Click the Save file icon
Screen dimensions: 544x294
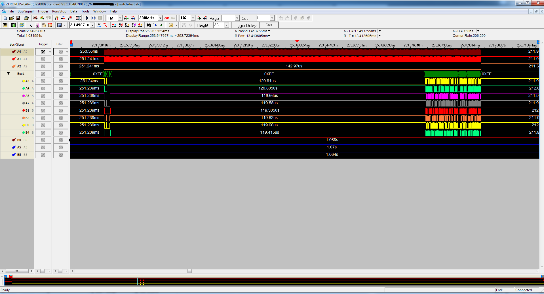[x=18, y=18]
